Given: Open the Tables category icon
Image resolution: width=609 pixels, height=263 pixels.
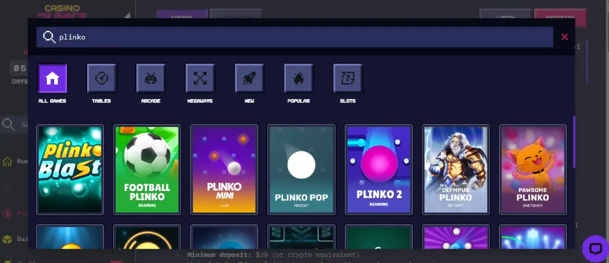Looking at the screenshot, I should coord(101,78).
